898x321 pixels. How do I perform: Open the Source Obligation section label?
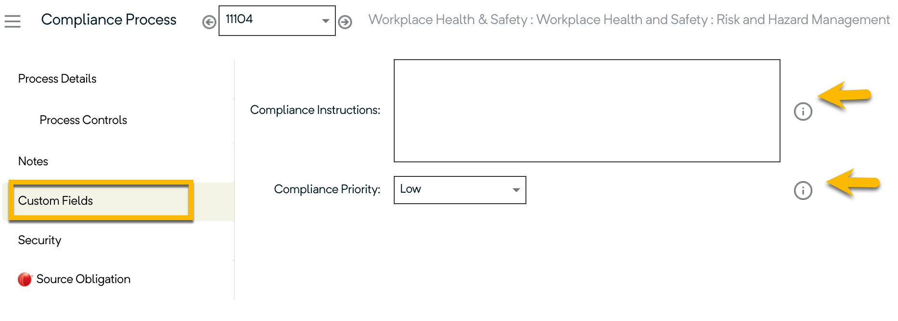(83, 279)
